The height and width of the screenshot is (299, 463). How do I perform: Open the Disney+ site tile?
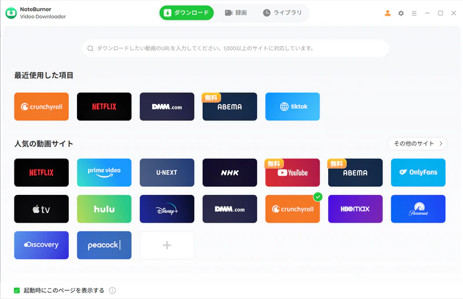pos(167,209)
